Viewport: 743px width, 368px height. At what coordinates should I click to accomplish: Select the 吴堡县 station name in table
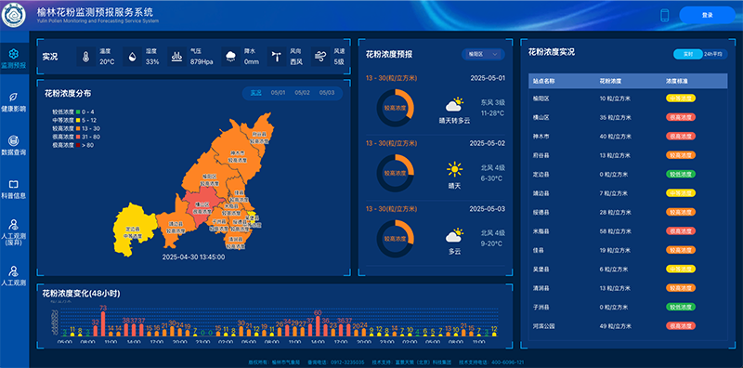tap(541, 269)
